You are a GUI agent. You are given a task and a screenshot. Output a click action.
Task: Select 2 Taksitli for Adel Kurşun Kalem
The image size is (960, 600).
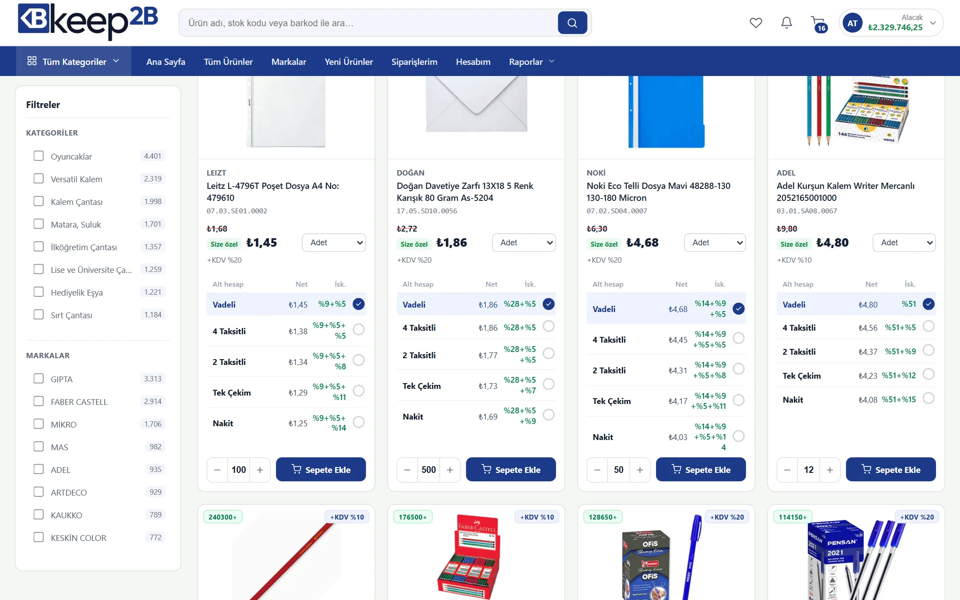pyautogui.click(x=928, y=350)
